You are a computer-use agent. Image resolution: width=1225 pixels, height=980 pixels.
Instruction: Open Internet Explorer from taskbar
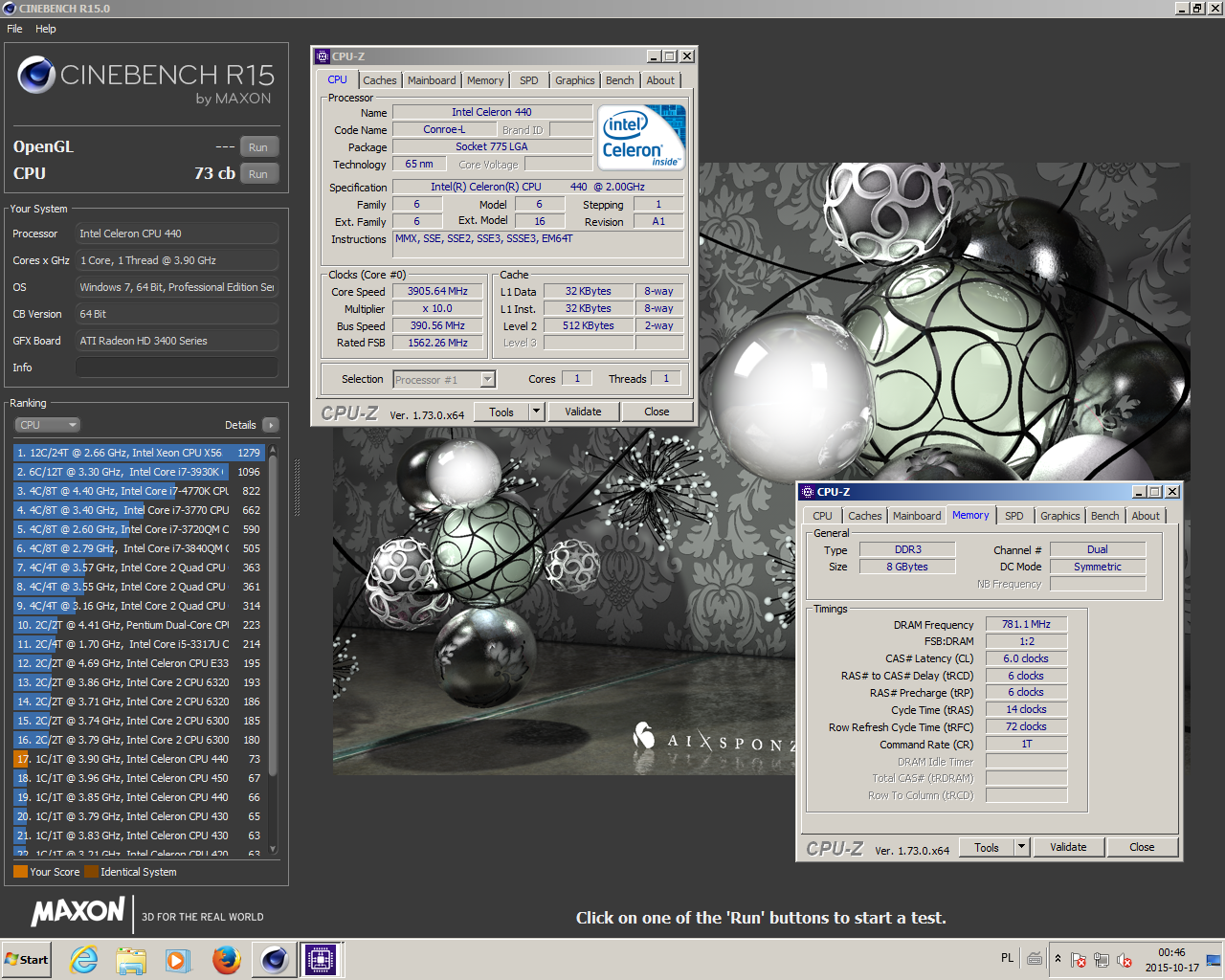[x=84, y=959]
